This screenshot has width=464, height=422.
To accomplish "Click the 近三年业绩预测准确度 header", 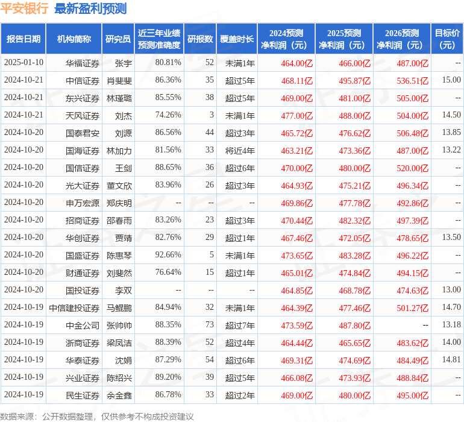I will 159,39.
